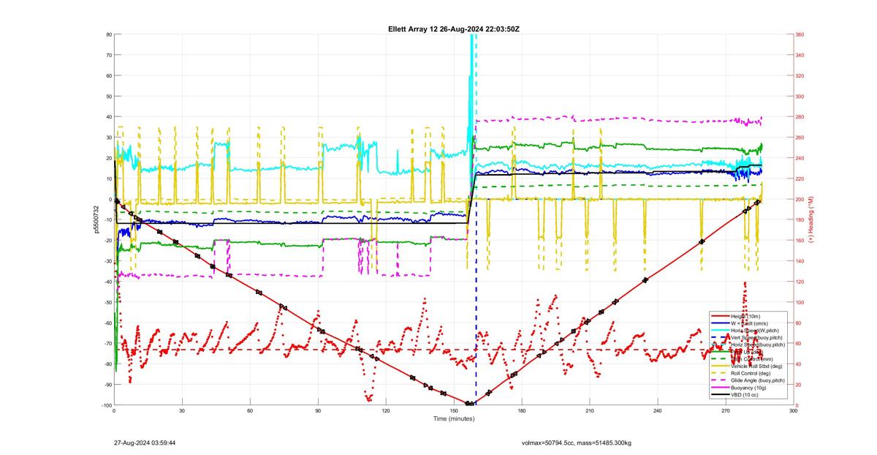Click the "90" tick on the time axis
This screenshot has height=455, width=877.
pyautogui.click(x=318, y=411)
